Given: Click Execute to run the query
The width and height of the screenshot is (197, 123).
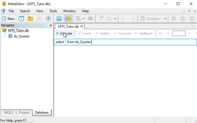Looking at the screenshot, I should coord(64,33).
